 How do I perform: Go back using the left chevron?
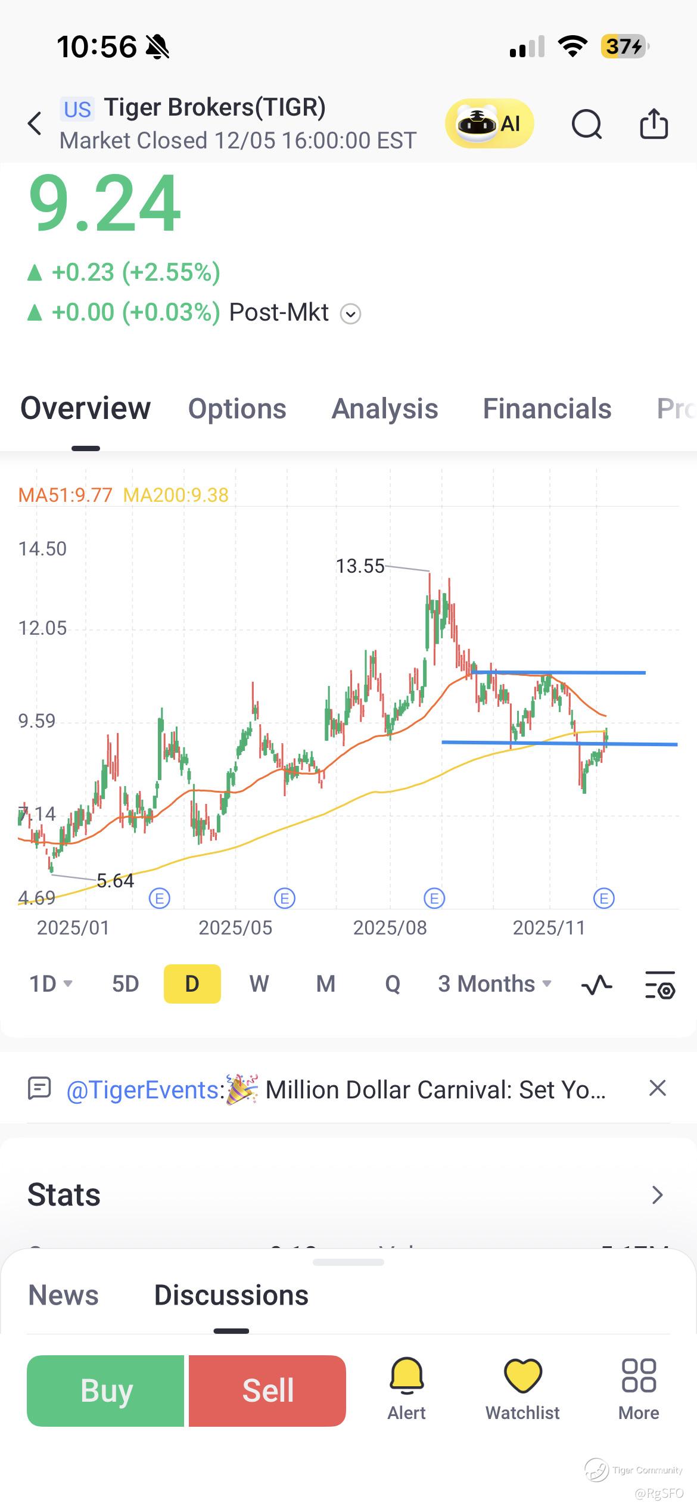tap(35, 123)
